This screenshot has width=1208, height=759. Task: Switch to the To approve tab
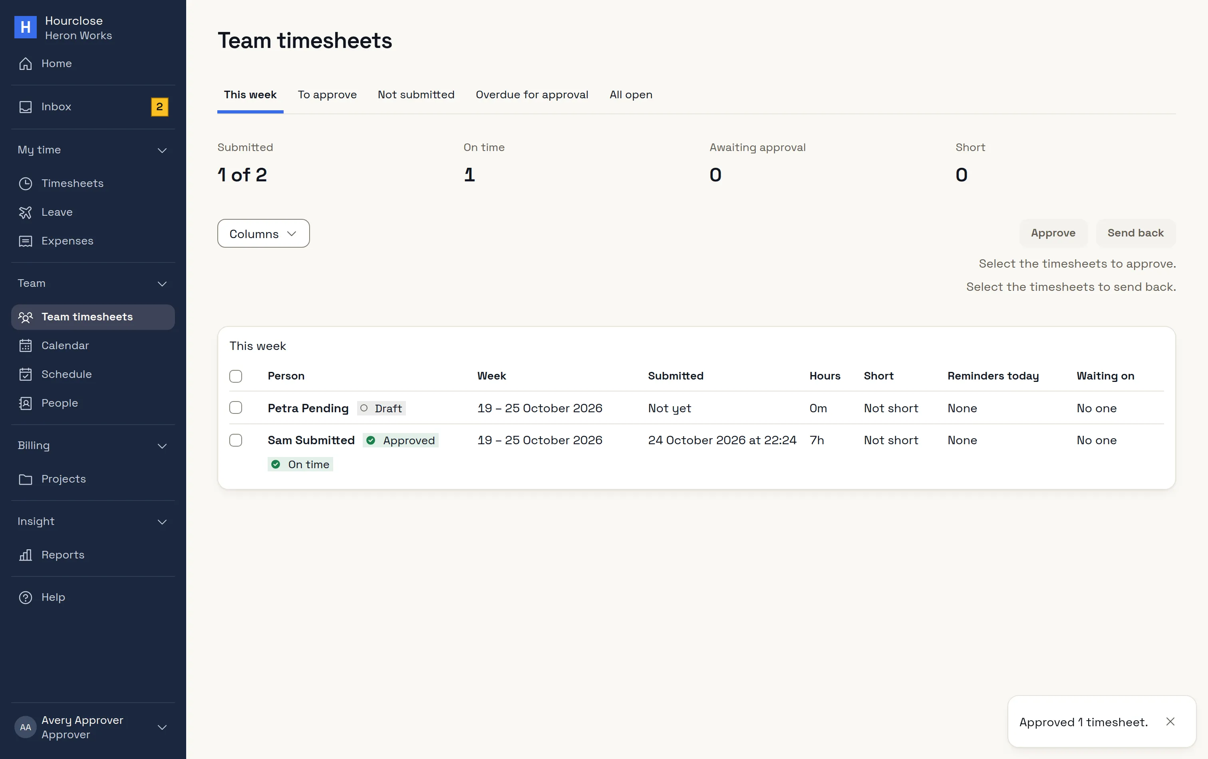pos(327,95)
